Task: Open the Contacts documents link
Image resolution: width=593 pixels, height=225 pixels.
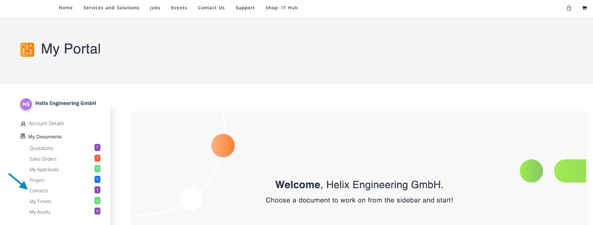Action: coord(39,191)
